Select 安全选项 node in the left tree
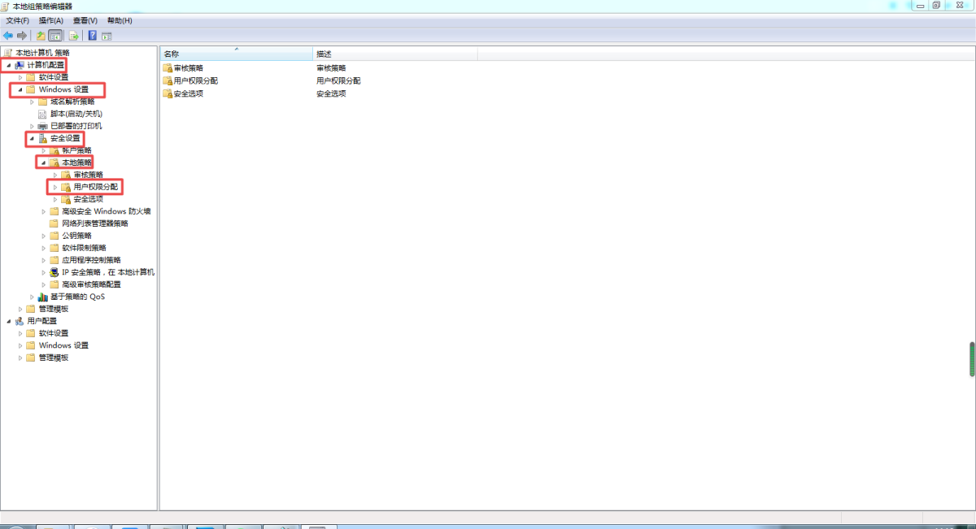Screen dimensions: 976x529 click(x=88, y=199)
